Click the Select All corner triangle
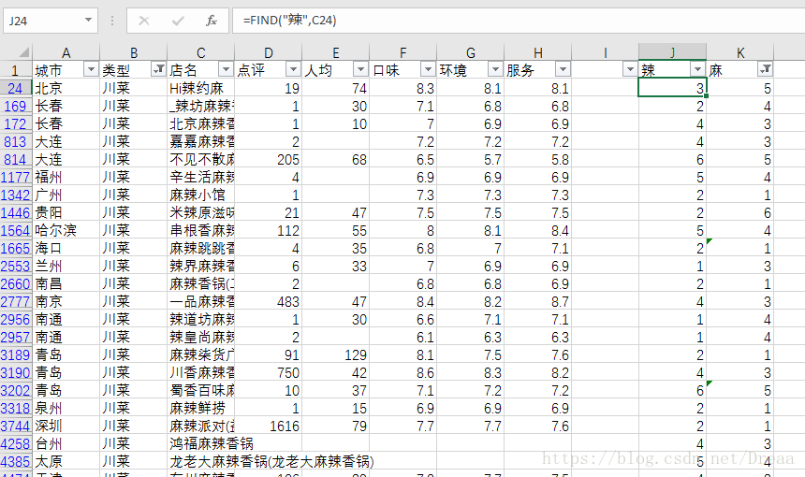 click(x=23, y=52)
